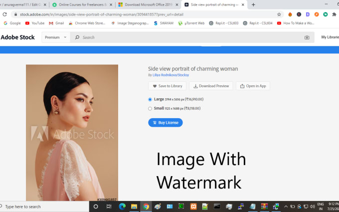The width and height of the screenshot is (339, 212).
Task: Bookmark this page with the star icon
Action: 279,14
